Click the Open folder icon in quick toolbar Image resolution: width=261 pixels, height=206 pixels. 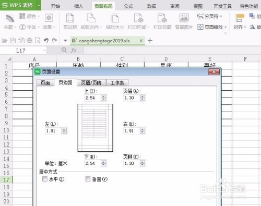5,41
